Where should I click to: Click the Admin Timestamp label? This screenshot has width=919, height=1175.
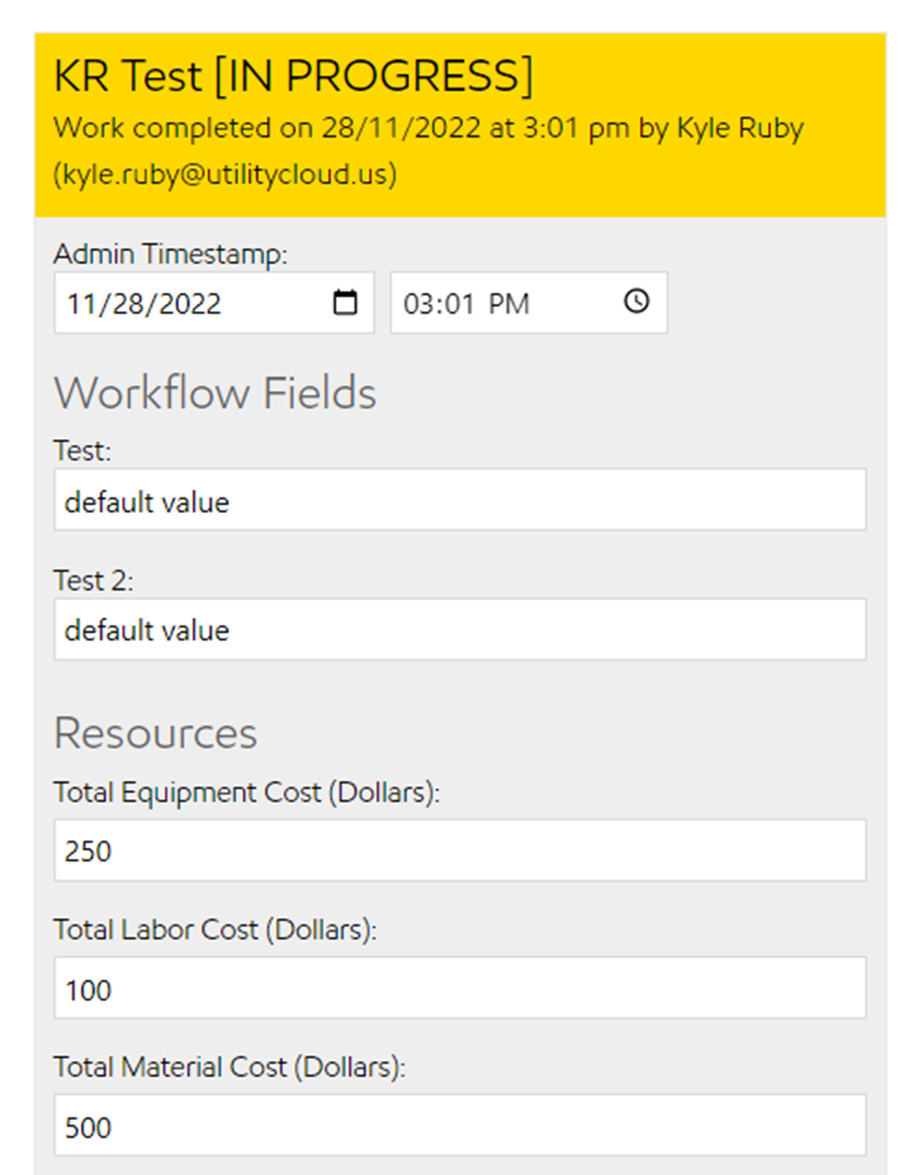[x=170, y=253]
